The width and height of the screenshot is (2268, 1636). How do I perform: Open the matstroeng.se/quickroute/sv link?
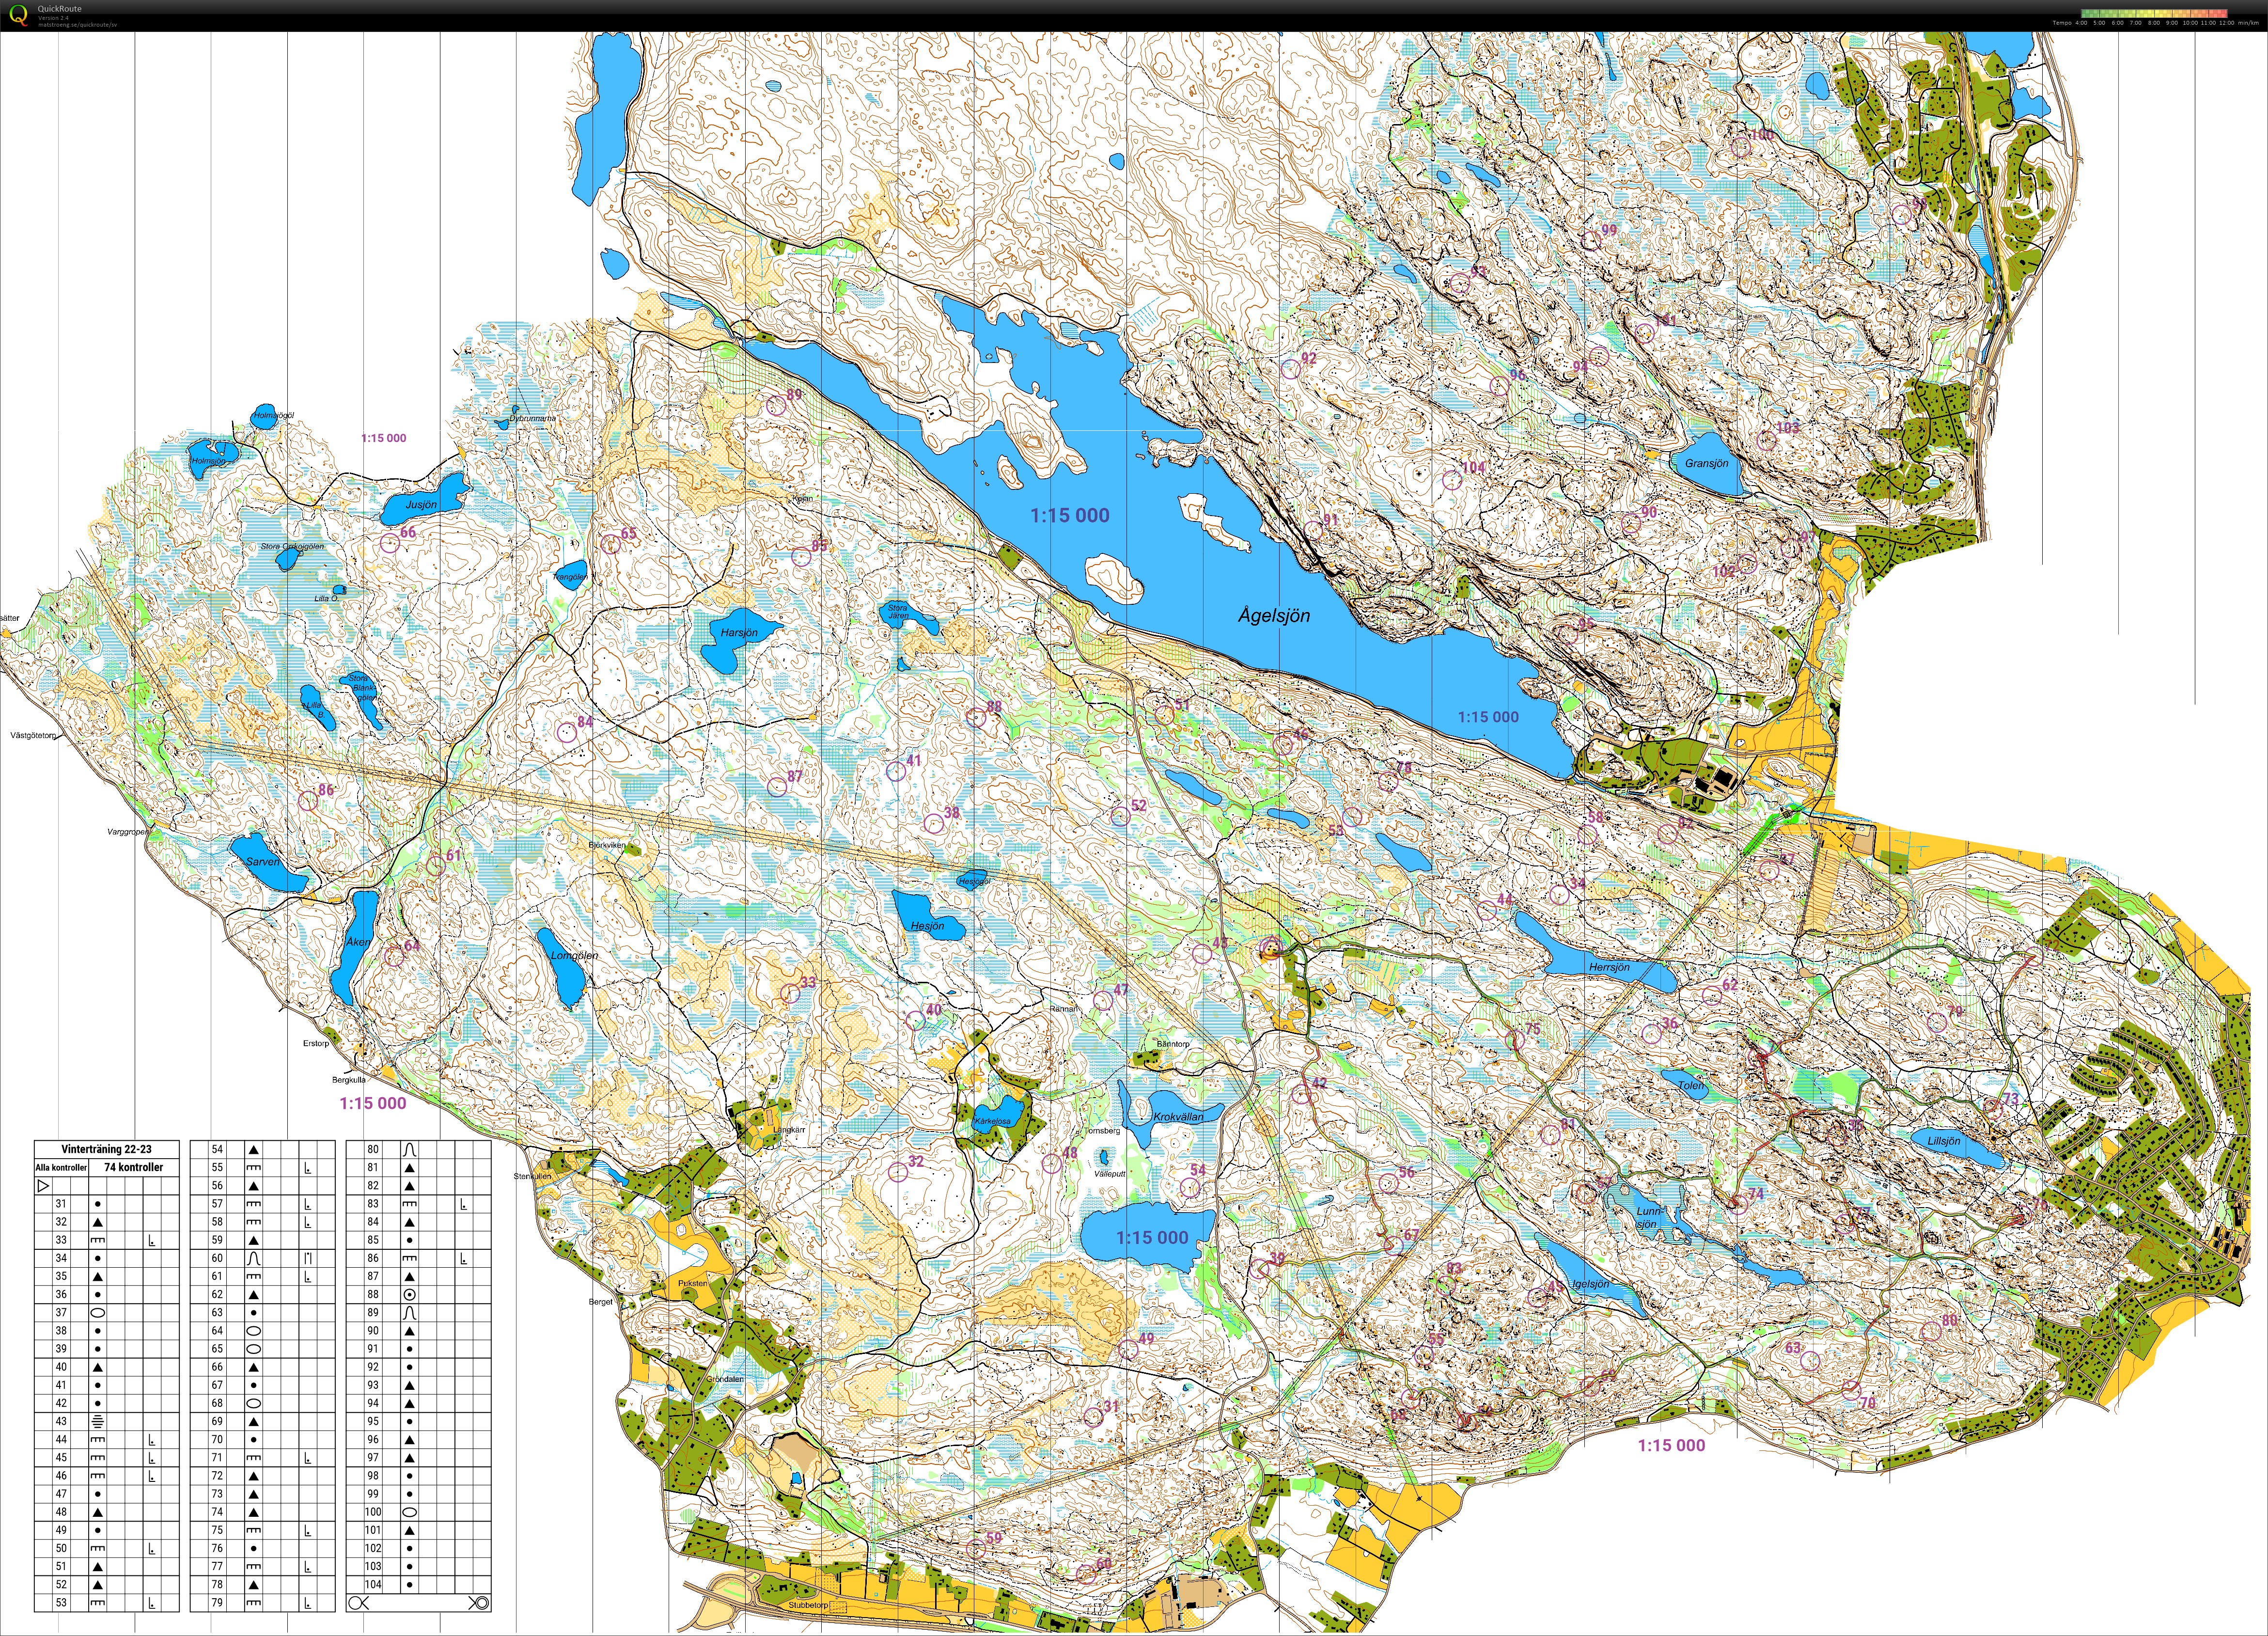coord(77,24)
